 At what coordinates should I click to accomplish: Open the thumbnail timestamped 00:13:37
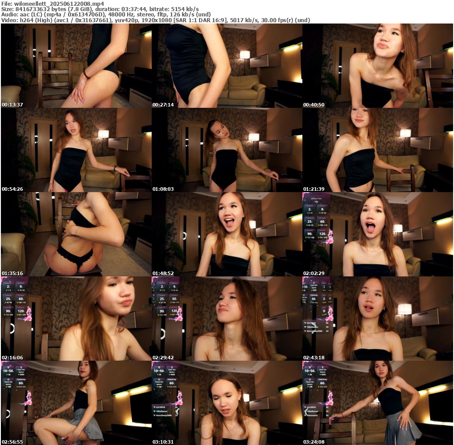[x=76, y=66]
